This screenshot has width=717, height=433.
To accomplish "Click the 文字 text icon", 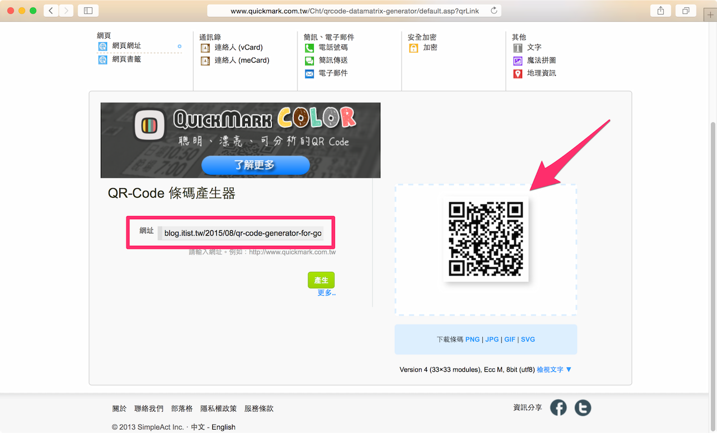I will (x=518, y=48).
